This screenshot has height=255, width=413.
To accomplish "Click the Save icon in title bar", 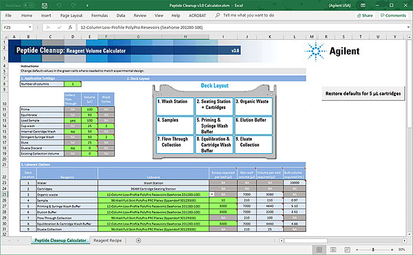I will click(45, 4).
